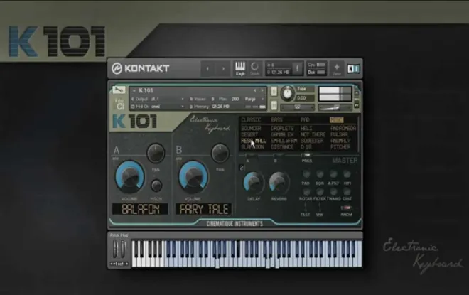Open the Midi Ch omni dropdown
The height and width of the screenshot is (295, 469).
coord(158,107)
